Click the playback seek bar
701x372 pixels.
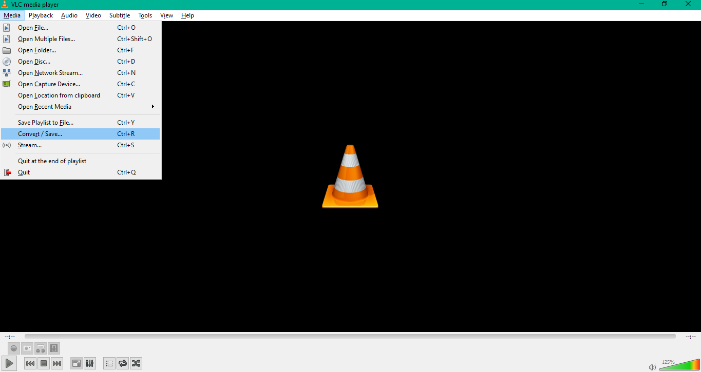pos(350,337)
